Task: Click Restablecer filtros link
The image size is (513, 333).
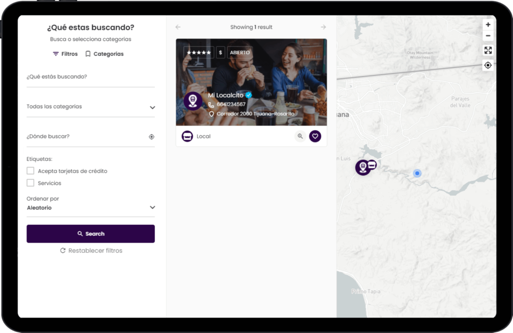Action: click(x=91, y=250)
